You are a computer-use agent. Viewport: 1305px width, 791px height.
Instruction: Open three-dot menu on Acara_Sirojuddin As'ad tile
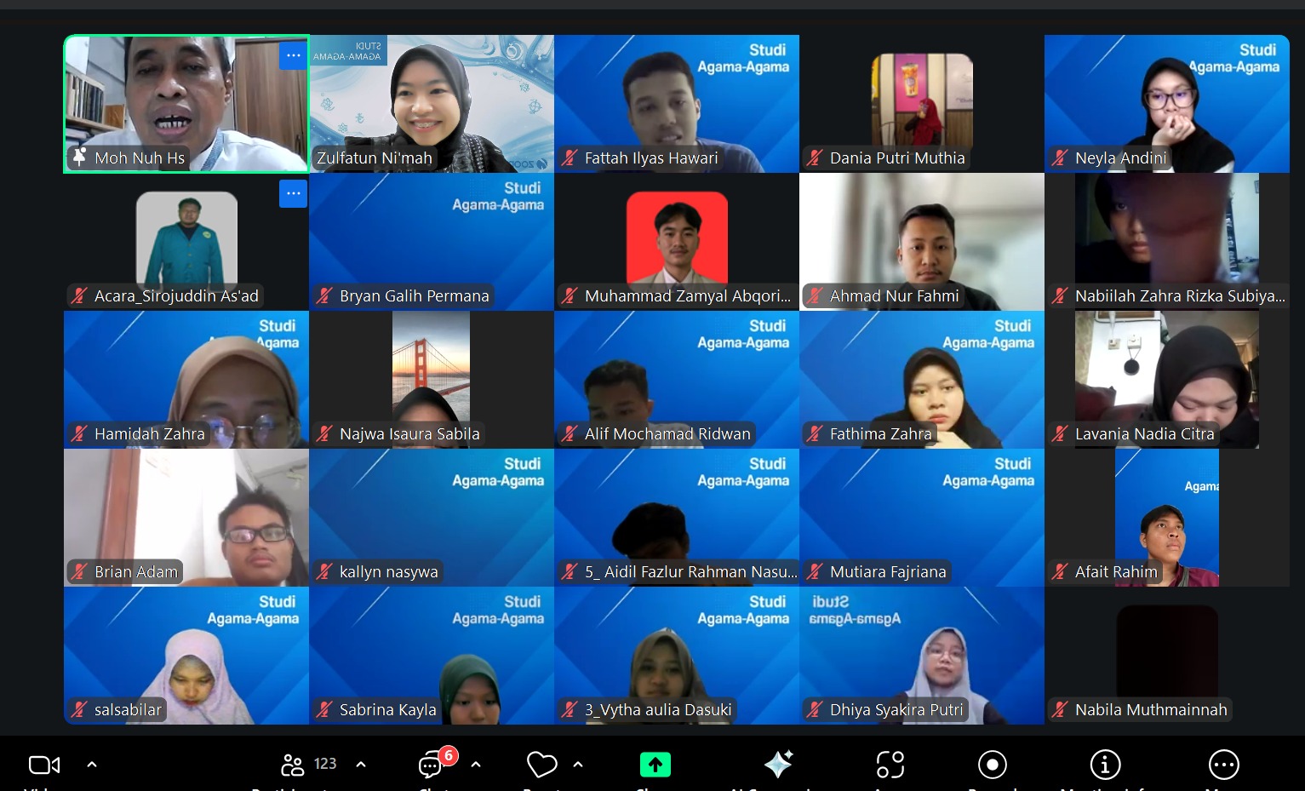(x=293, y=194)
